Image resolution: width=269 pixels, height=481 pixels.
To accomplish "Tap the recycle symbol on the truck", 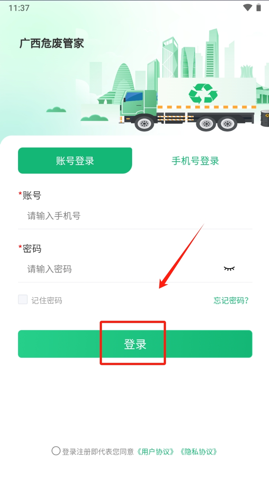I will coord(203,94).
